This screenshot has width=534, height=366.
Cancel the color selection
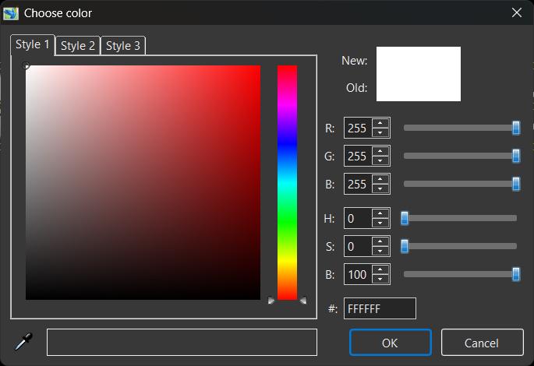coord(481,343)
